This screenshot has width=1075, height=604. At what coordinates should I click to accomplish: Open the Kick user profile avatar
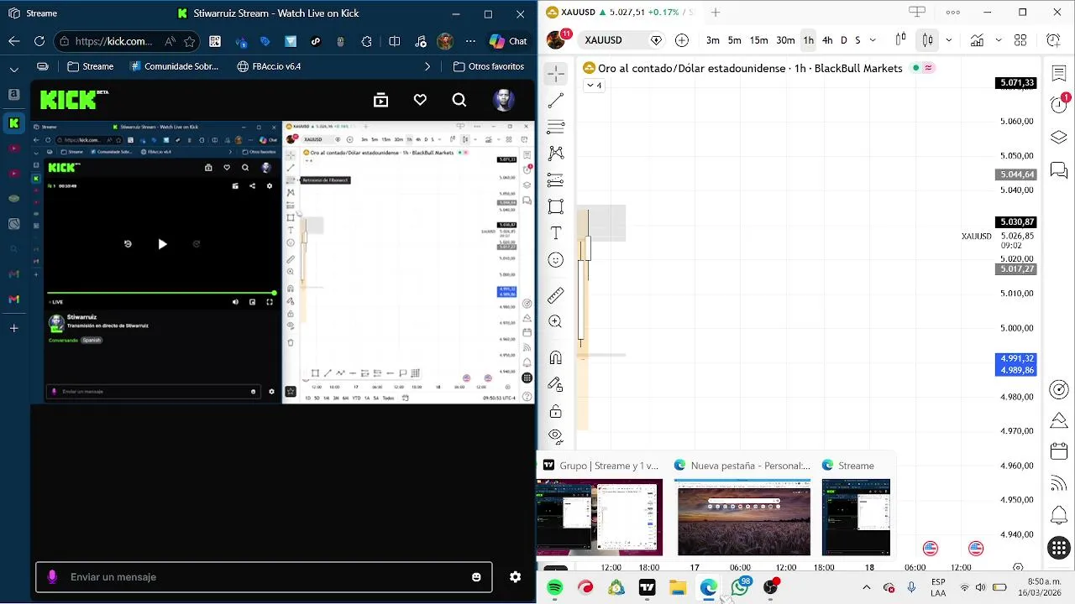(x=503, y=100)
